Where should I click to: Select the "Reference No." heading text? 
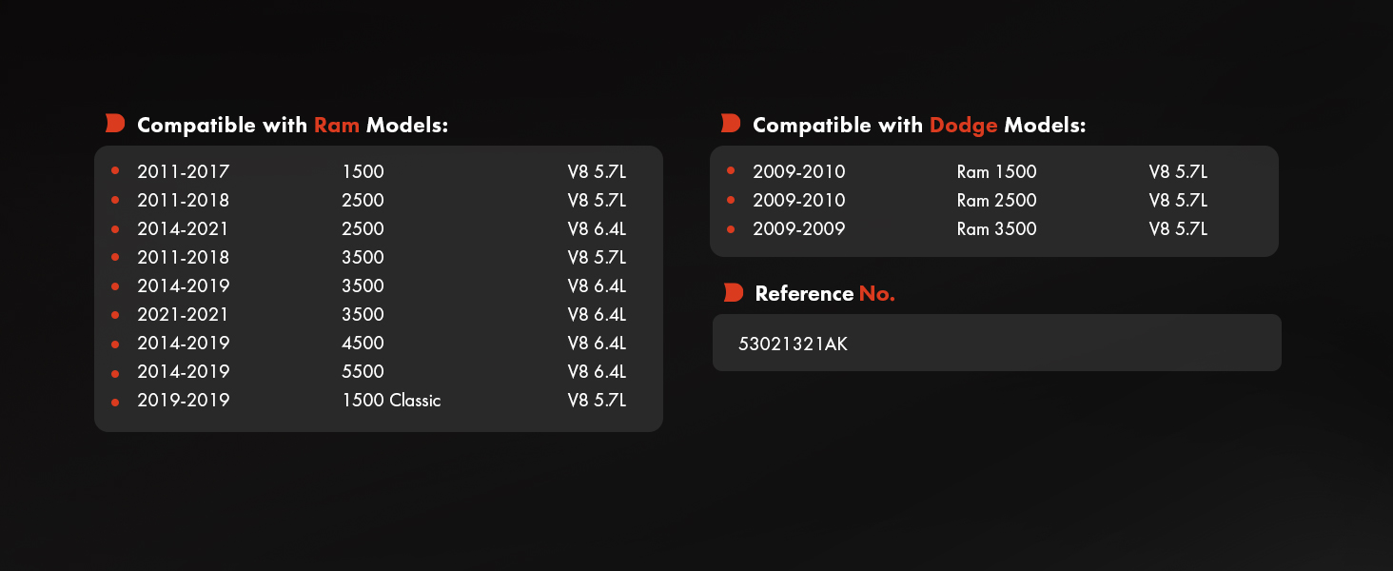coord(825,293)
